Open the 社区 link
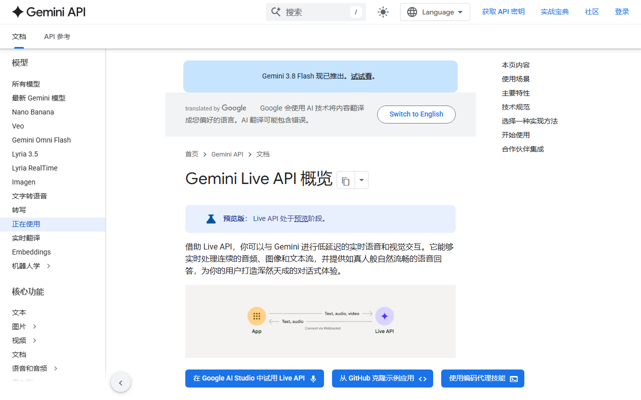 click(592, 11)
